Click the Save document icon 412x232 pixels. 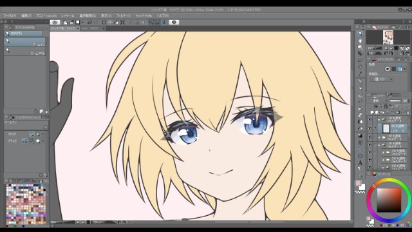[77, 23]
